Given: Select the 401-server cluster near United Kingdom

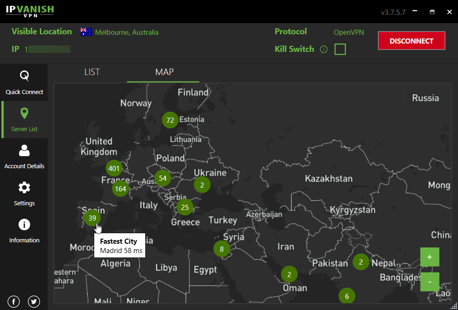Looking at the screenshot, I should [114, 168].
